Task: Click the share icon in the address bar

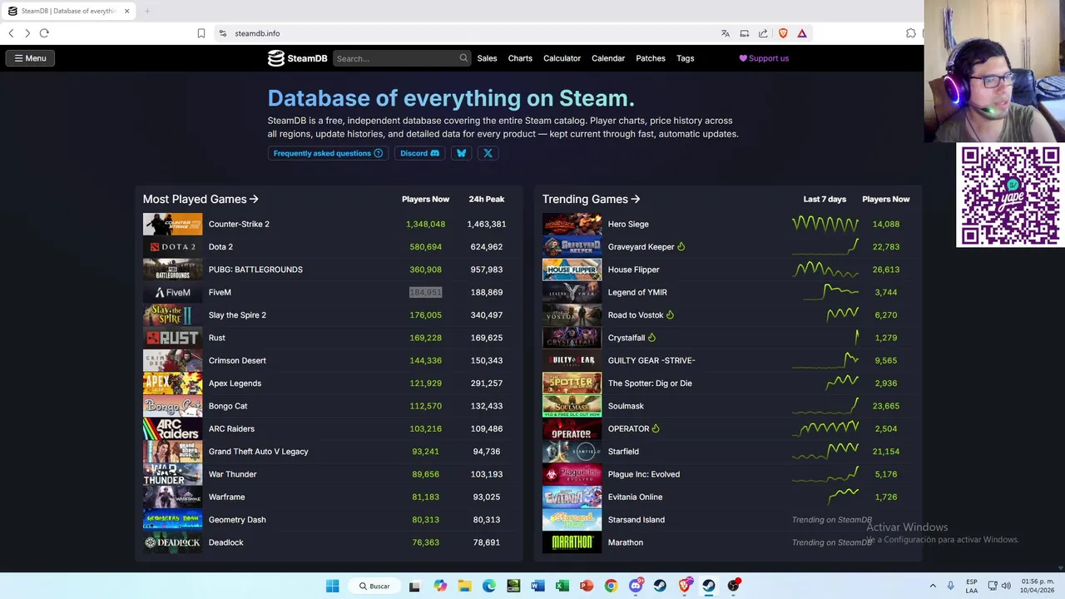Action: coord(763,33)
